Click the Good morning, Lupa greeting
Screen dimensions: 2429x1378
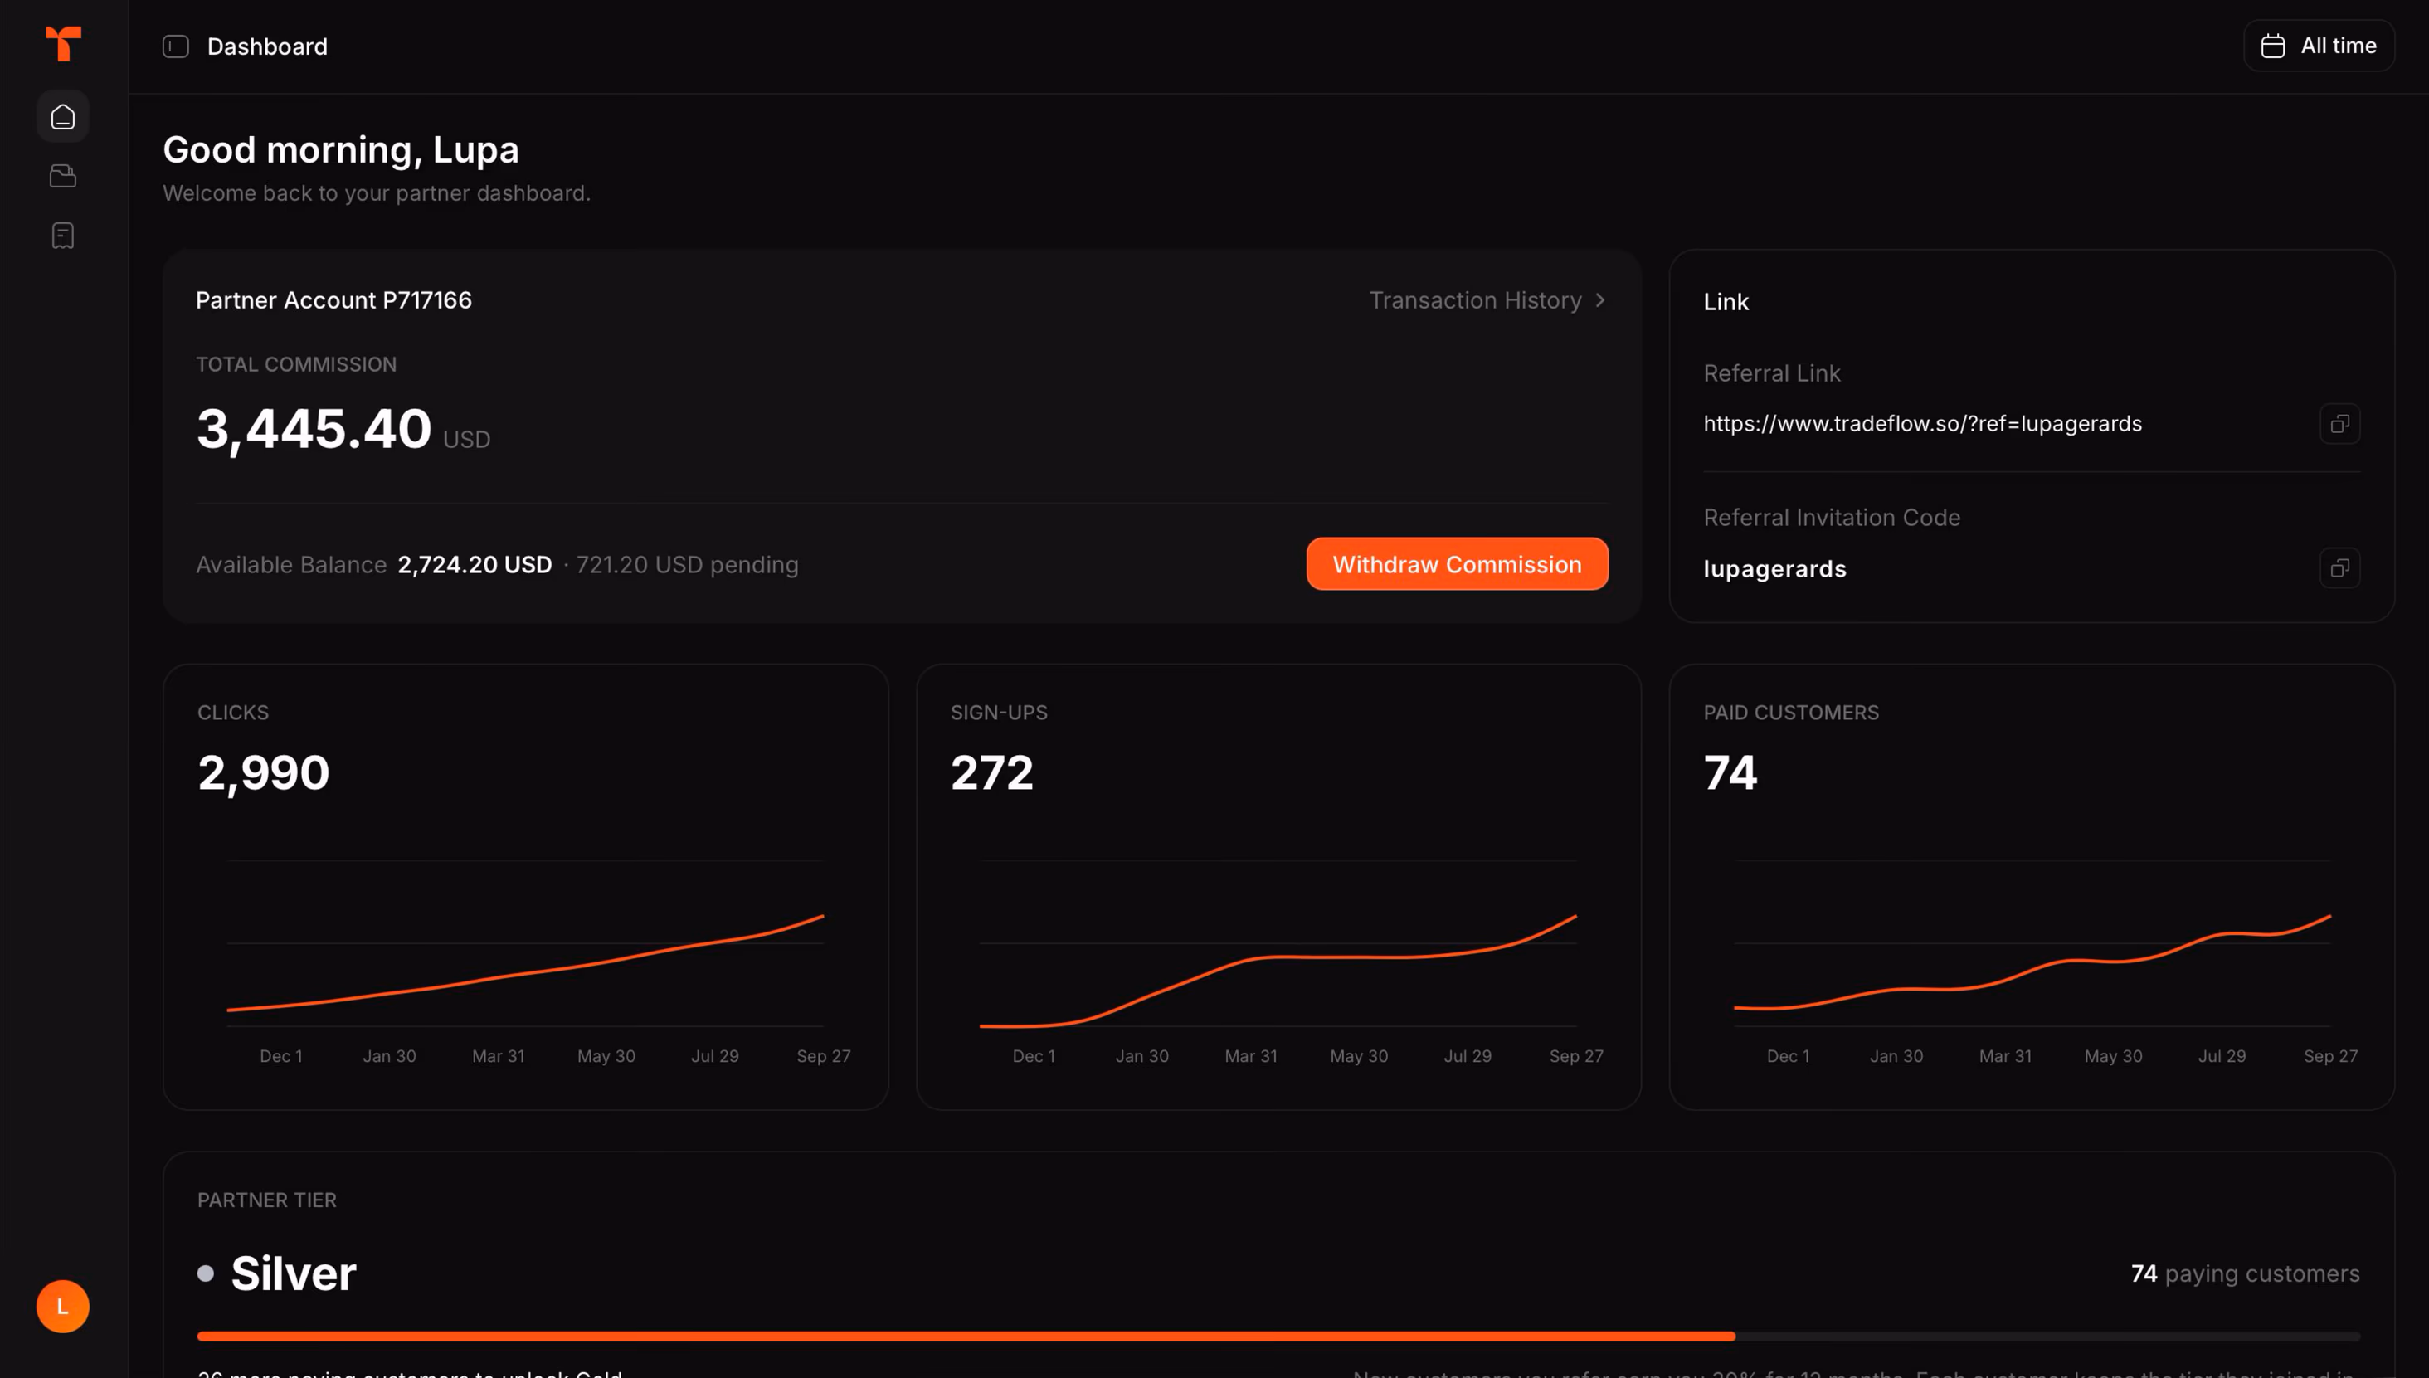click(341, 150)
